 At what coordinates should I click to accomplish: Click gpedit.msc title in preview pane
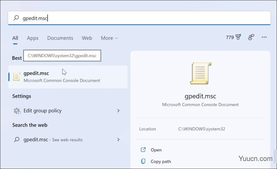(200, 96)
